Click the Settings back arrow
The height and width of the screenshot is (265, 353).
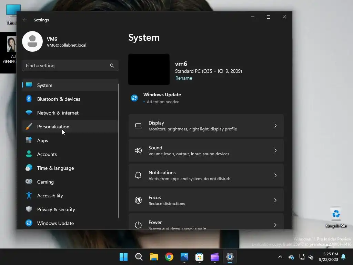pos(25,20)
